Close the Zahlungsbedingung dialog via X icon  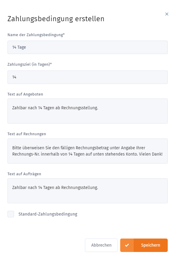[167, 14]
